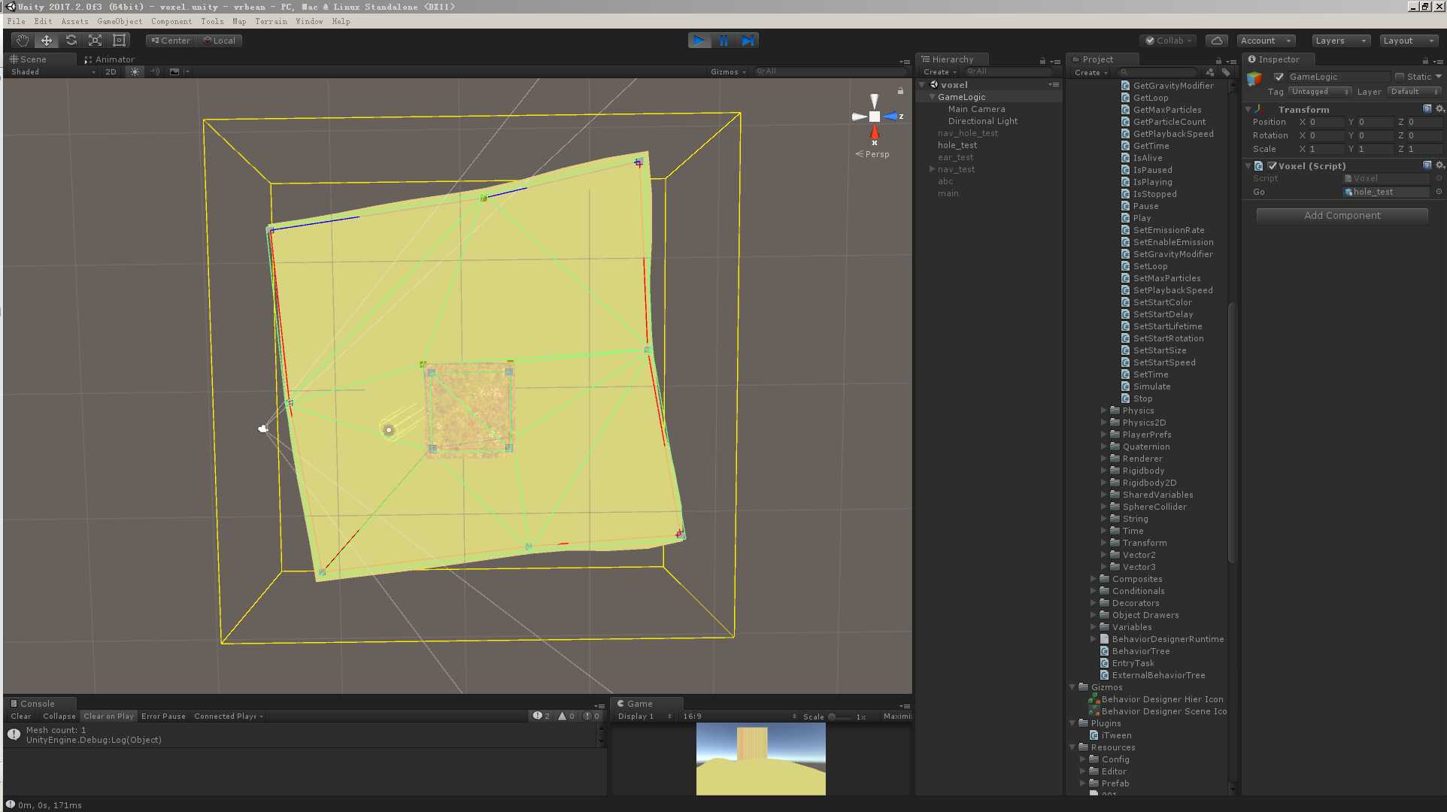Viewport: 1447px width, 812px height.
Task: Select the Hand tool in the toolbar
Action: pos(22,41)
